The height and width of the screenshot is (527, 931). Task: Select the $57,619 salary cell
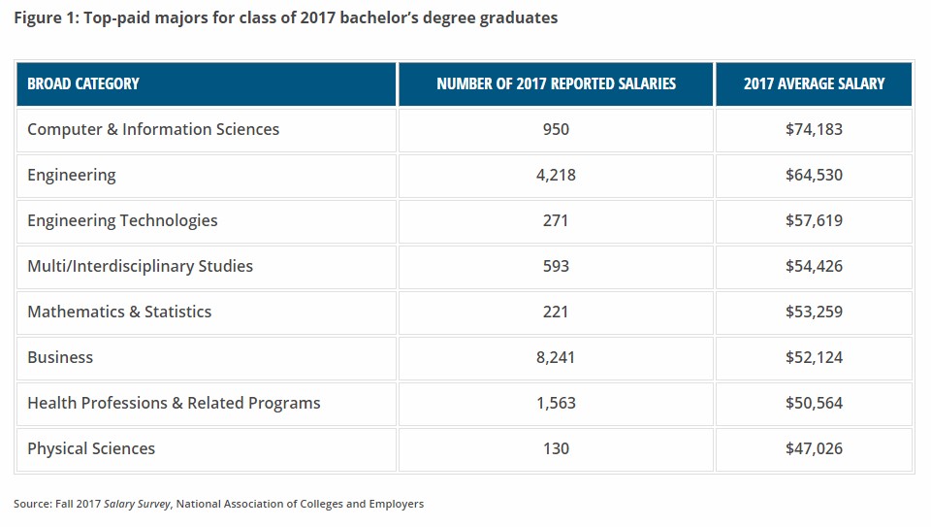(814, 220)
